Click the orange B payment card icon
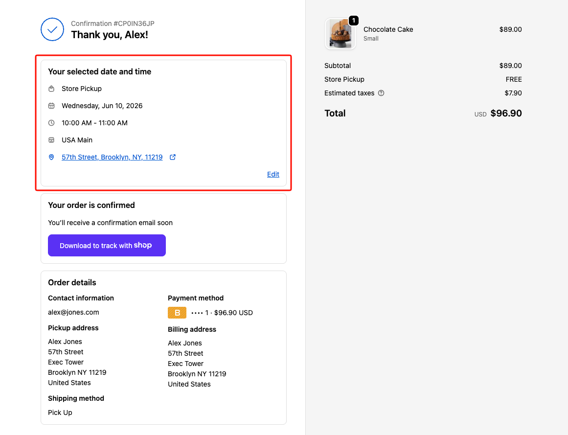This screenshot has height=435, width=568. coord(177,313)
